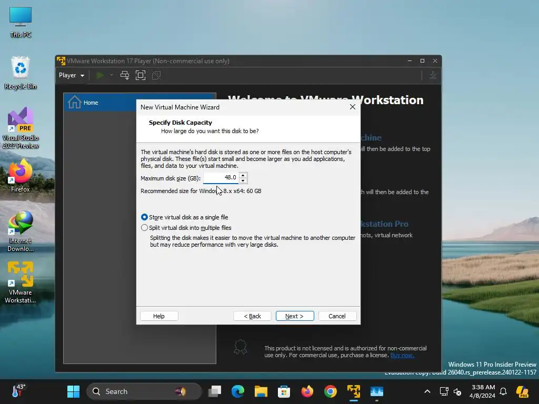Screen dimensions: 539x404
Task: Open Internet Download Manager desktop shortcut
Action: pos(21,231)
